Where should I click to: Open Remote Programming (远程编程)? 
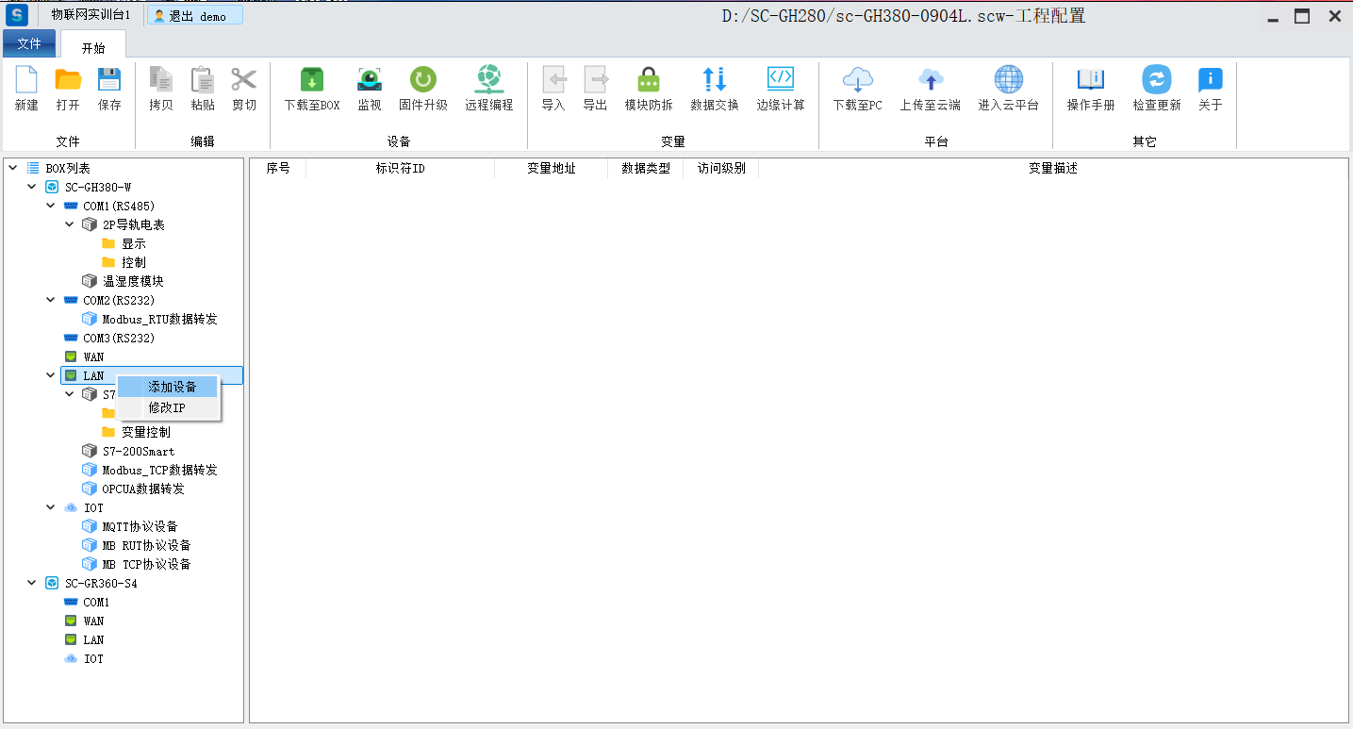click(488, 82)
